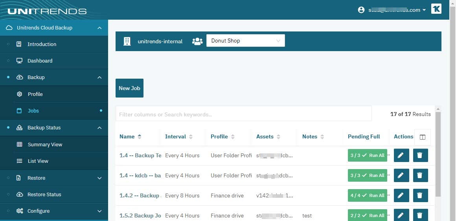The image size is (456, 221).
Task: Open the account email dropdown arrow
Action: click(x=424, y=10)
